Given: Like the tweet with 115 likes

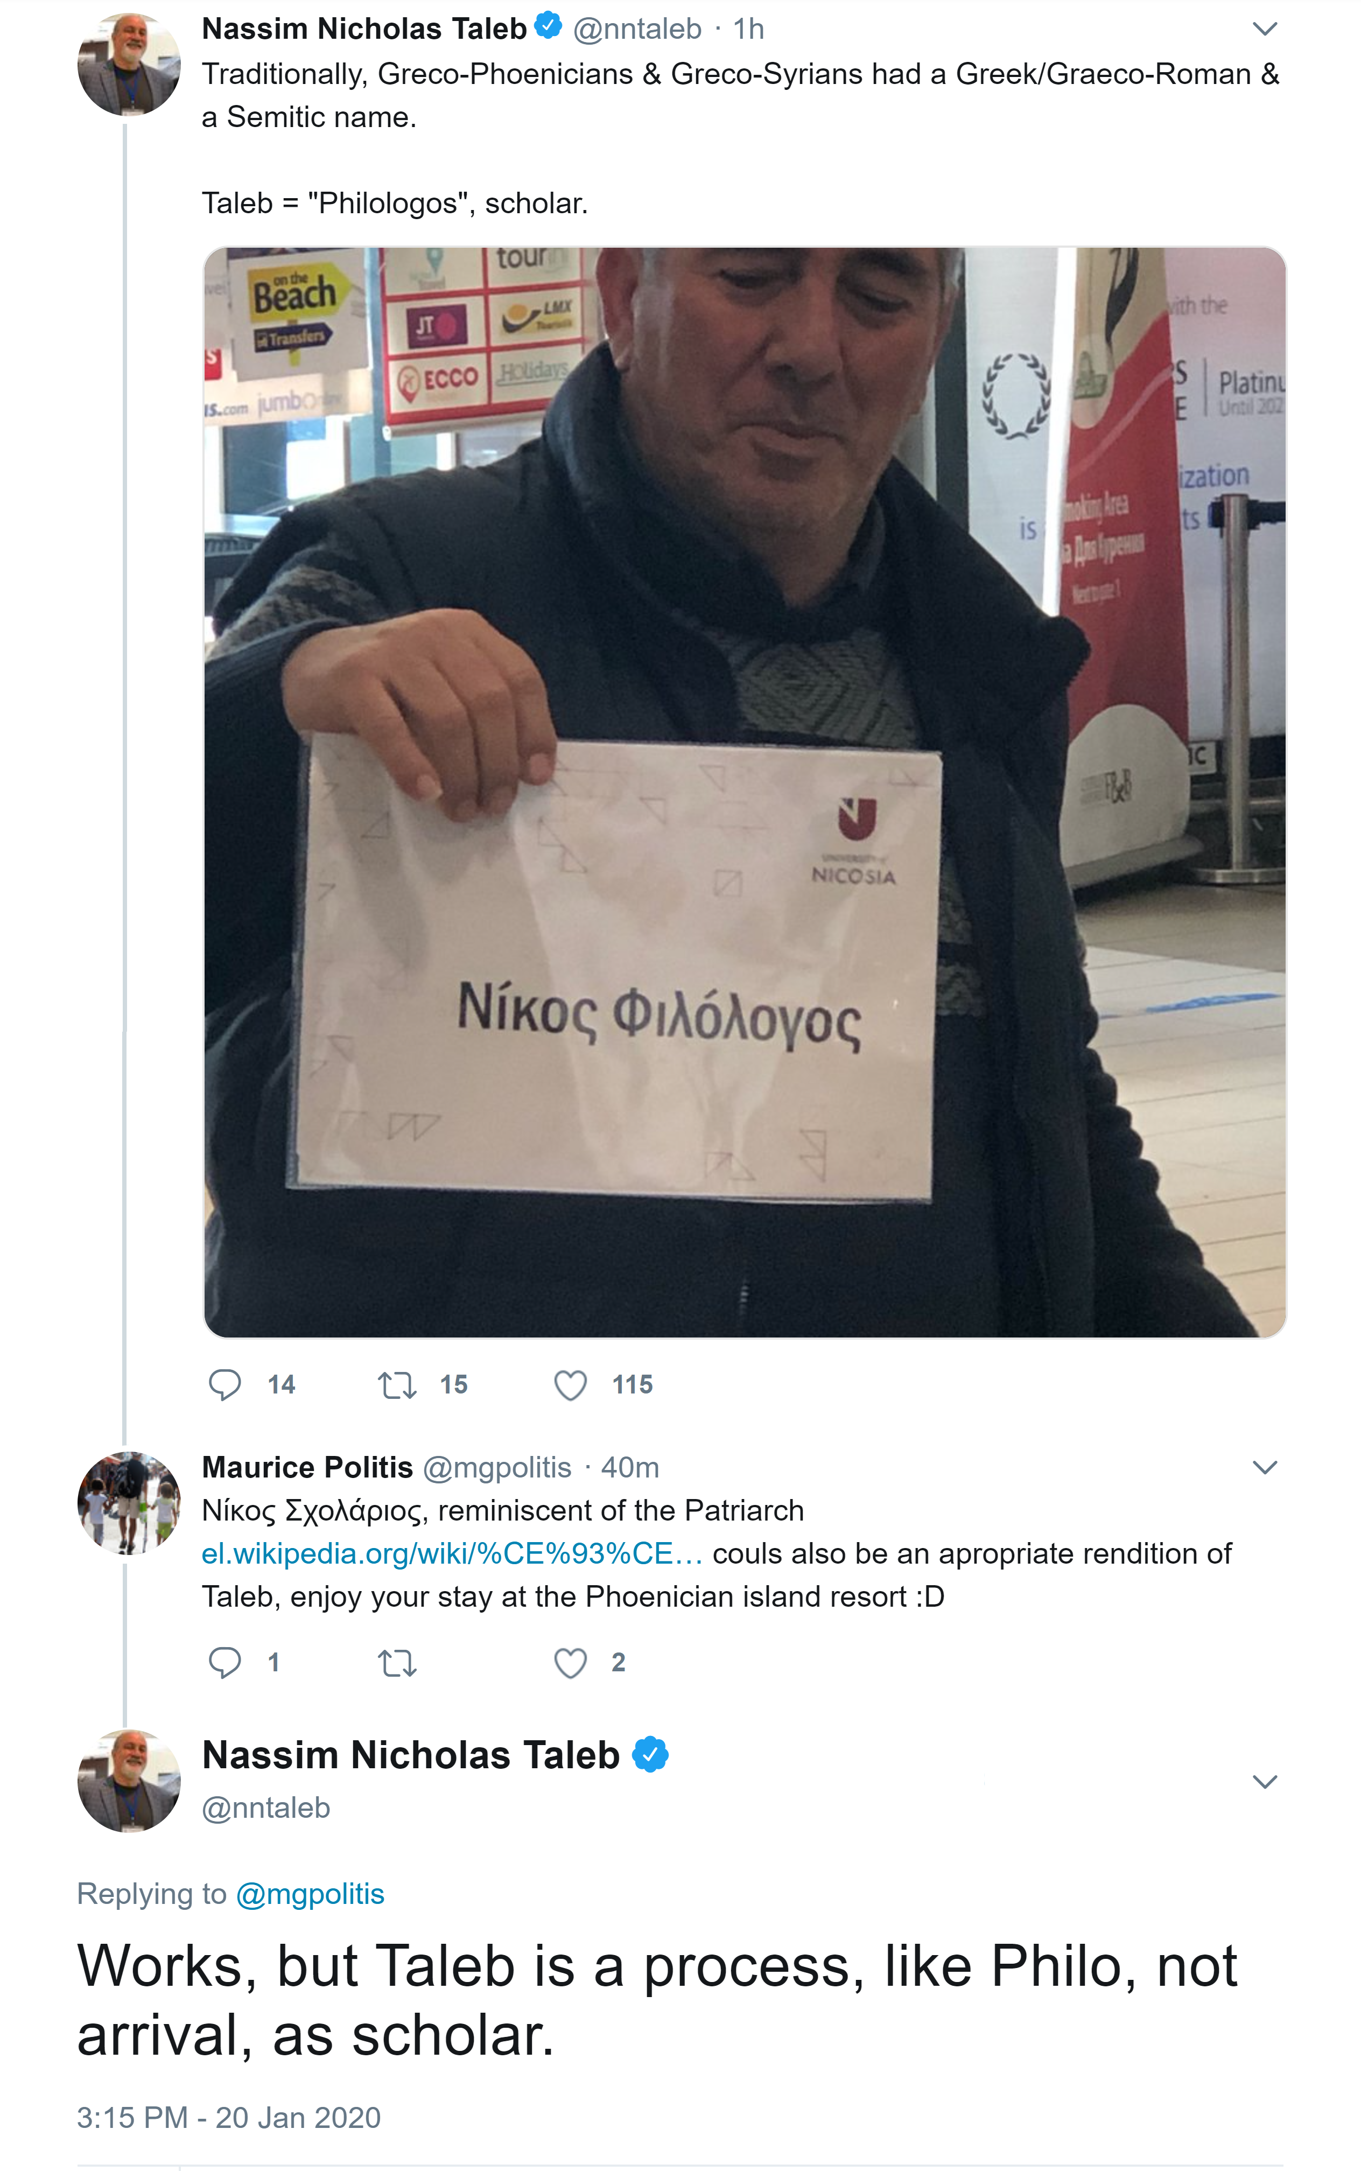Looking at the screenshot, I should coord(570,1384).
